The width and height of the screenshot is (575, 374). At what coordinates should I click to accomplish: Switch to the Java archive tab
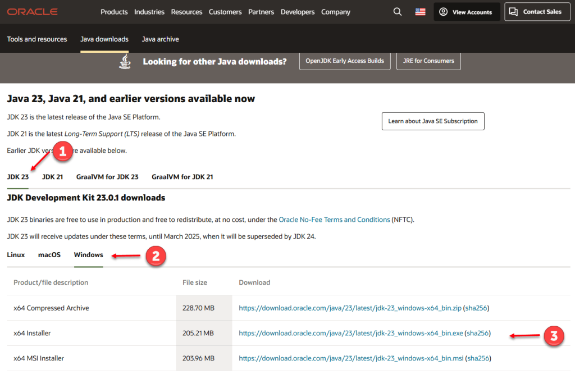[160, 39]
